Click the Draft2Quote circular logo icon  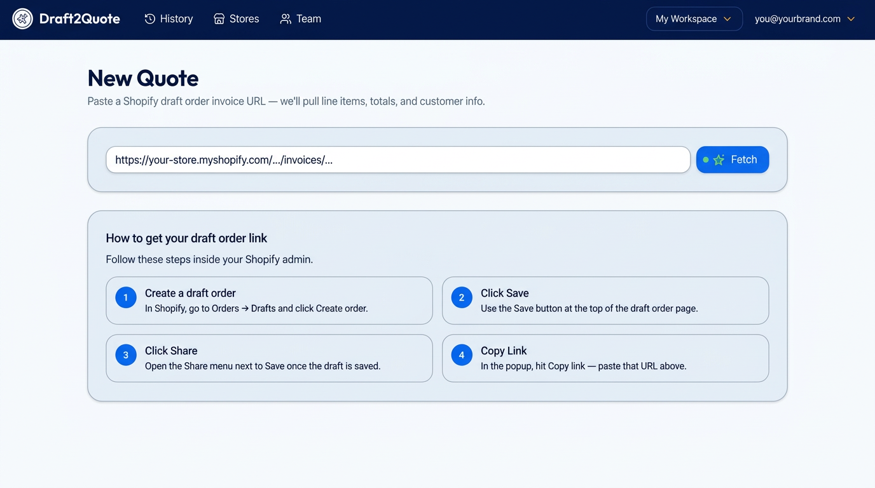pos(22,19)
